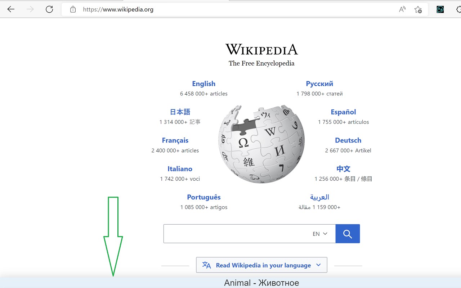The image size is (461, 288).
Task: Click the Animal - Животное translation bar
Action: pyautogui.click(x=230, y=283)
